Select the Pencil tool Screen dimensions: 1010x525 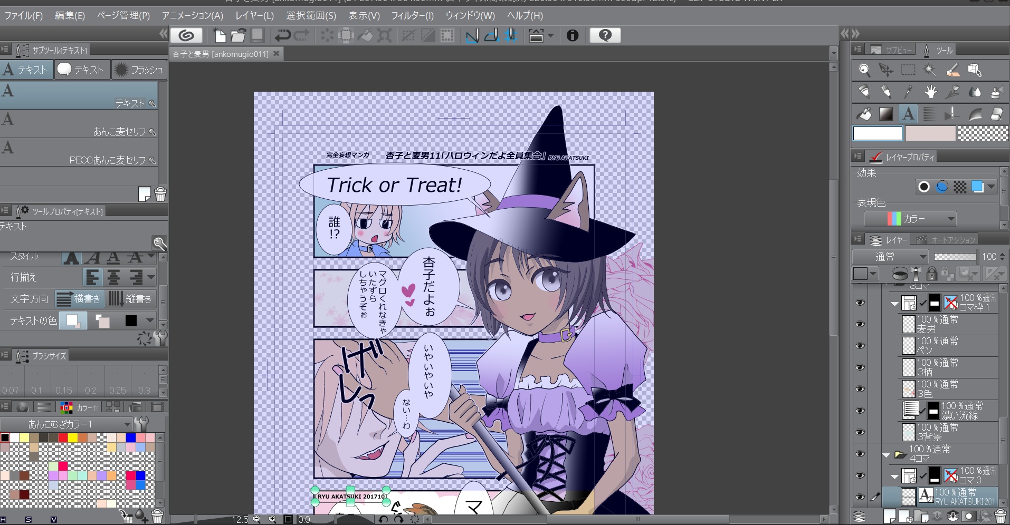point(886,92)
